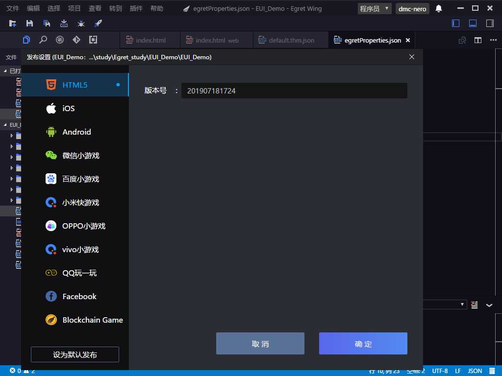Viewport: 502px width, 376px height.
Task: Open the 文件 menu
Action: tap(13, 9)
